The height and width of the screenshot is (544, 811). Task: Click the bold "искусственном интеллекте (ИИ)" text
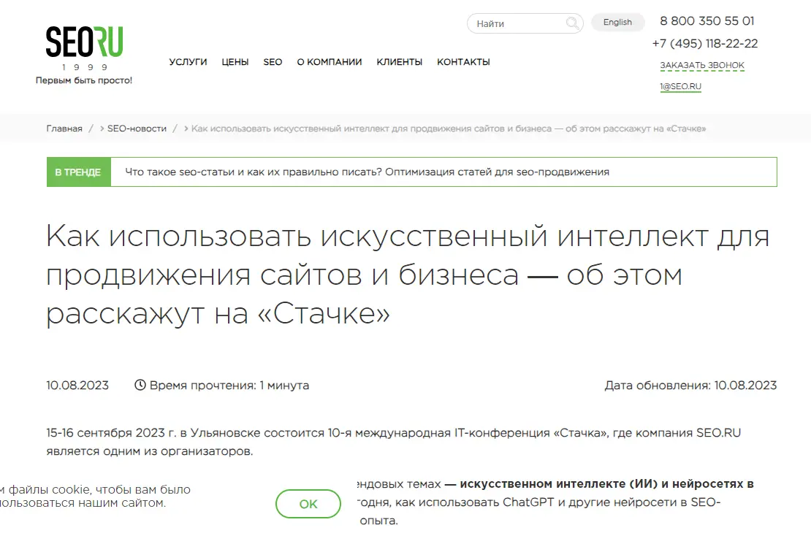559,484
